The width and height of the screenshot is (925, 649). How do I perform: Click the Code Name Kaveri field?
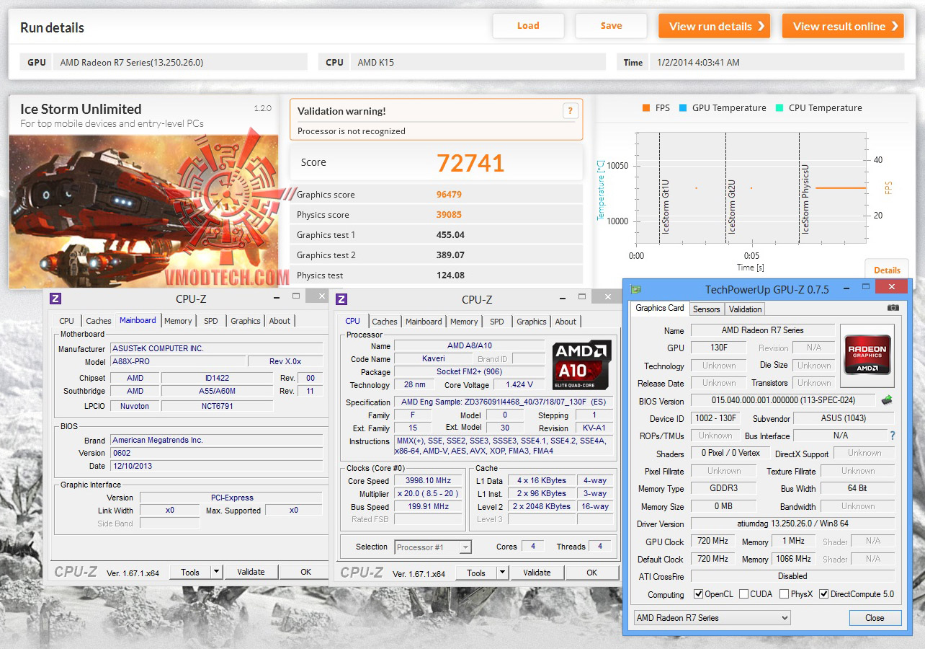click(x=434, y=359)
